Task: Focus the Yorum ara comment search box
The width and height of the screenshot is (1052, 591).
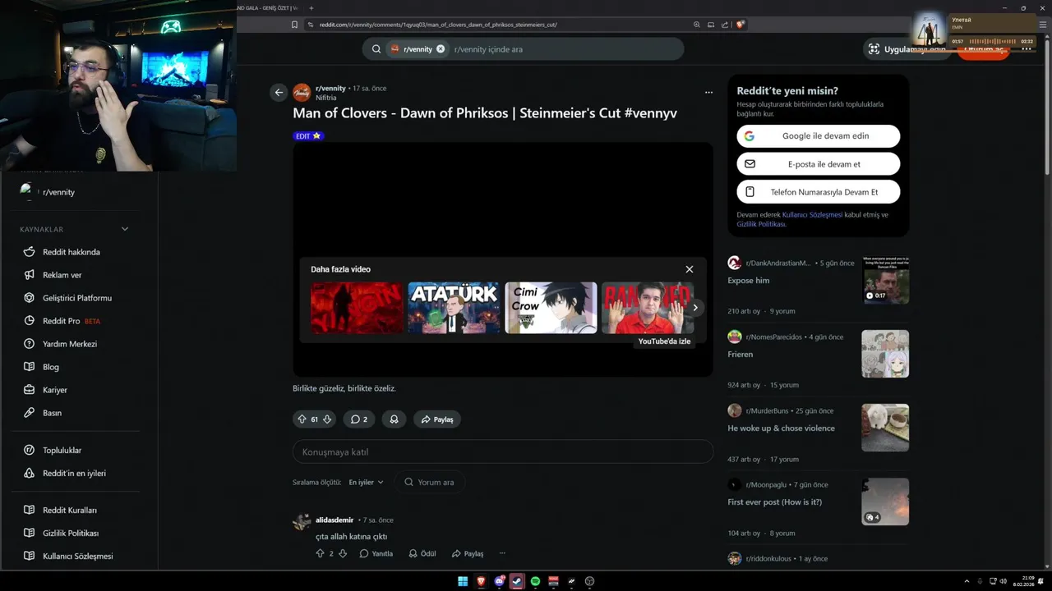Action: pos(429,483)
